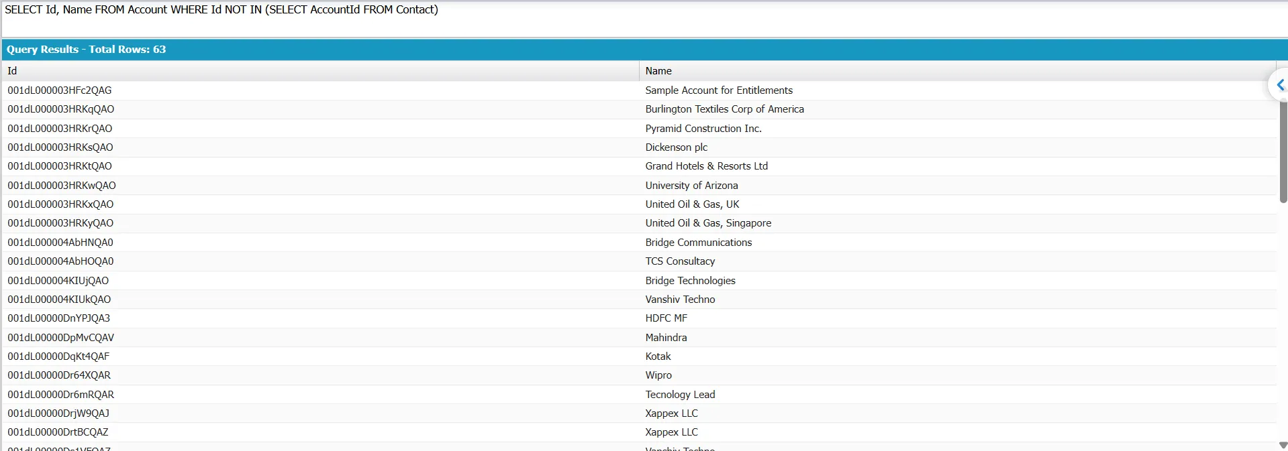Select Id cell 001dL000003HRKtQAO
This screenshot has height=451, width=1288.
[x=60, y=166]
